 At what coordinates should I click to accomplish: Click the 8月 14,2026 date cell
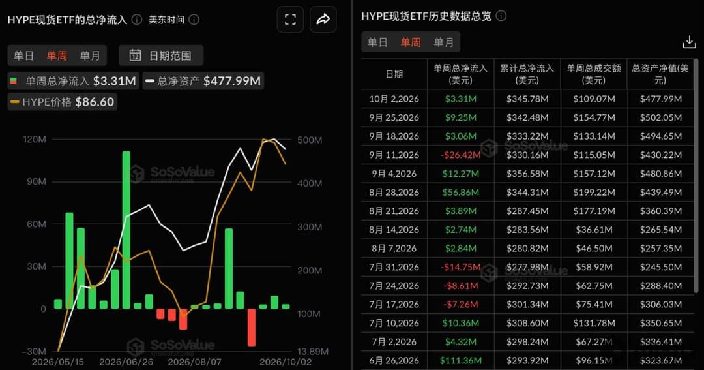pyautogui.click(x=394, y=230)
